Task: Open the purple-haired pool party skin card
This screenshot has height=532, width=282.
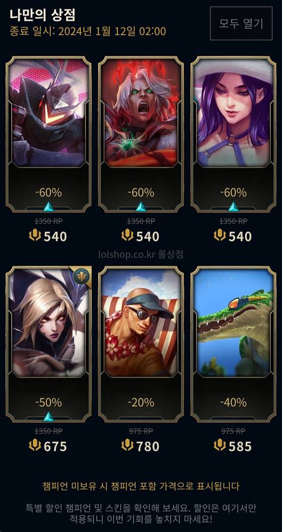Action: click(233, 134)
